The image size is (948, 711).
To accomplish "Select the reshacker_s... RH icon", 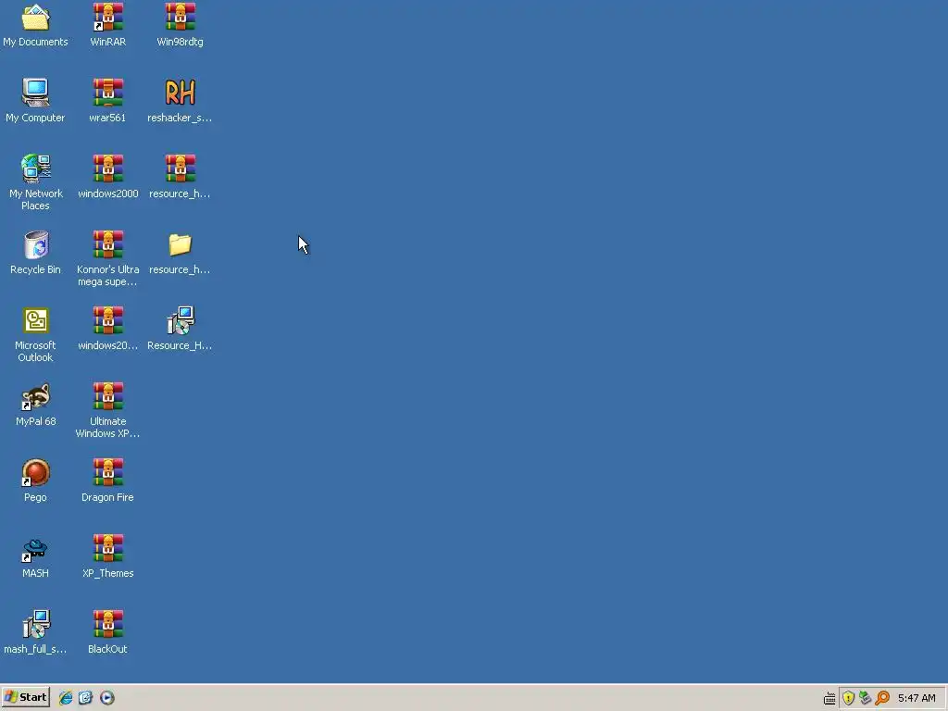I will pyautogui.click(x=181, y=93).
